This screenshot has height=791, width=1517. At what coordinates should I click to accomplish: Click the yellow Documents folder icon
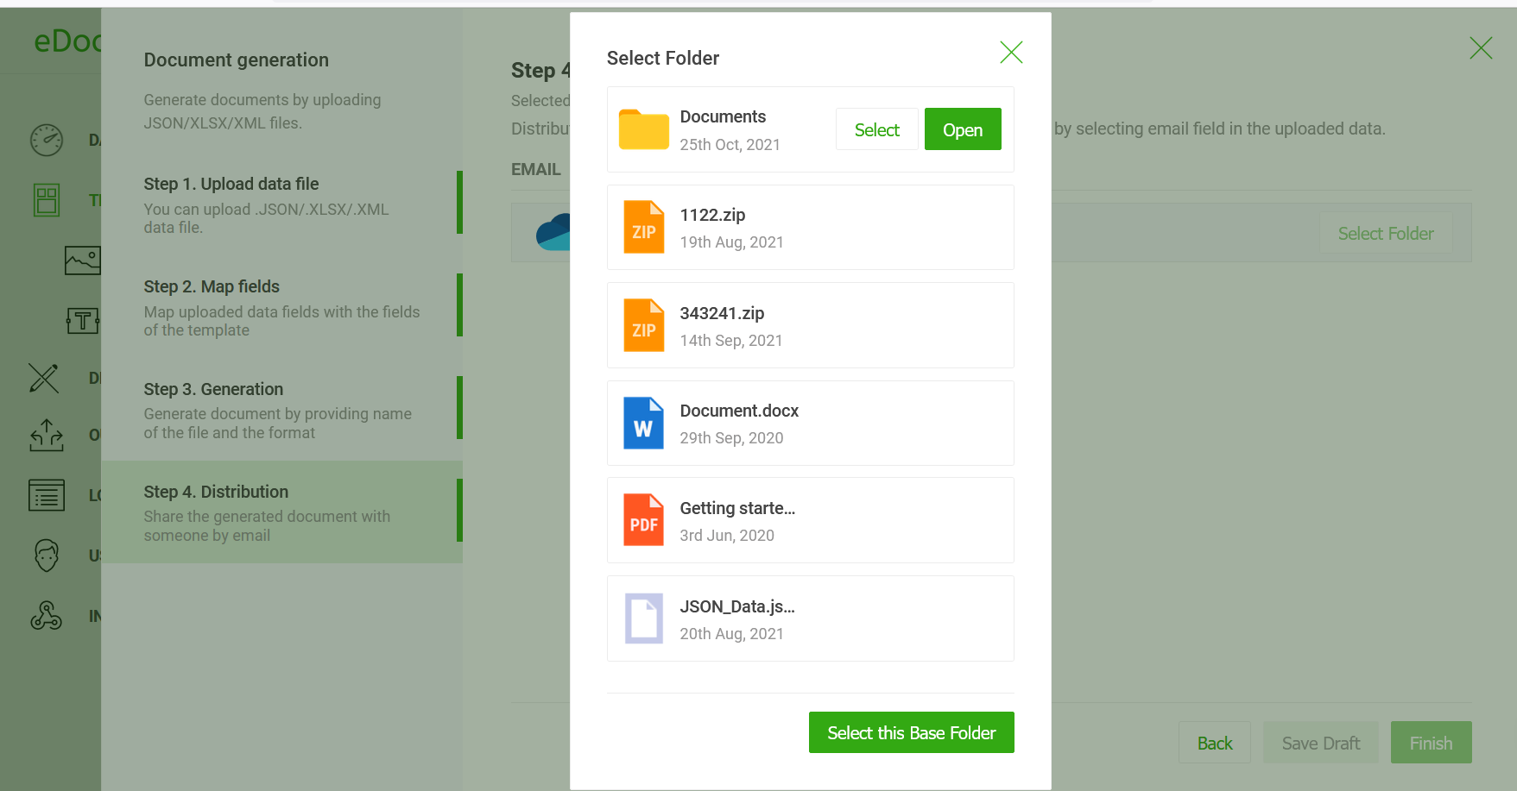(643, 129)
